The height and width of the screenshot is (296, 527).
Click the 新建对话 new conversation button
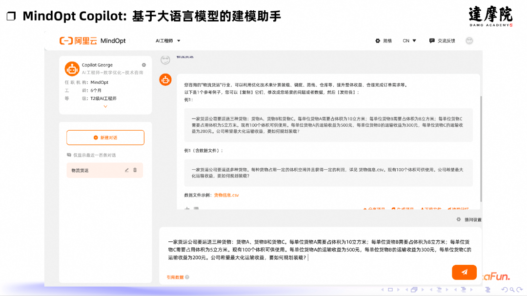[x=105, y=138]
